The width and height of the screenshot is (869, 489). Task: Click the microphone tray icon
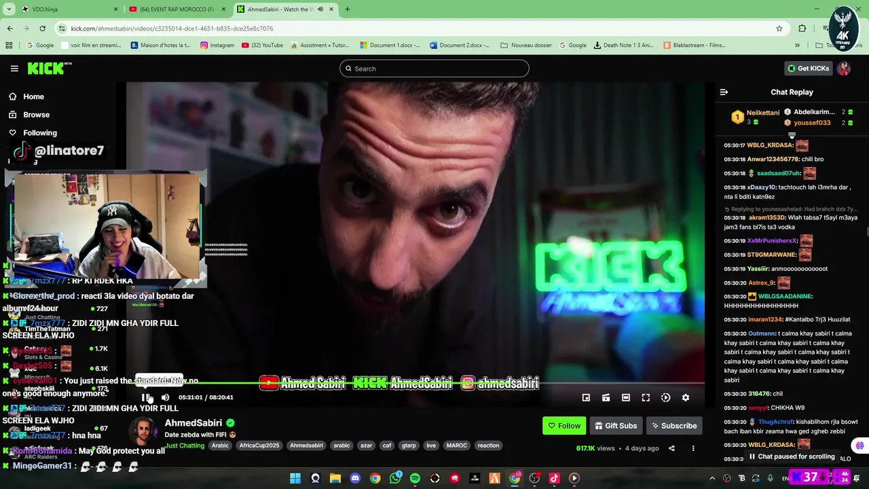(x=772, y=478)
